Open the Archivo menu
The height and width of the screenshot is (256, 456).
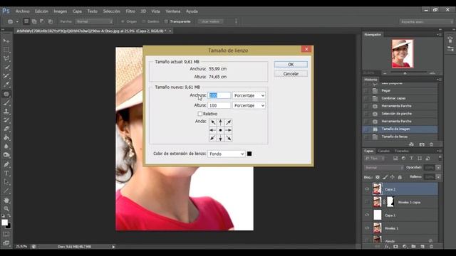click(x=22, y=11)
